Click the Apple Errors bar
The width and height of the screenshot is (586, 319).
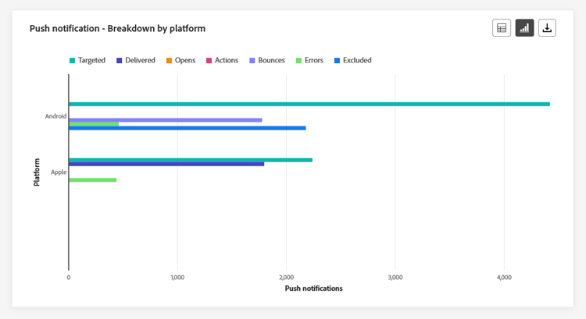click(92, 180)
